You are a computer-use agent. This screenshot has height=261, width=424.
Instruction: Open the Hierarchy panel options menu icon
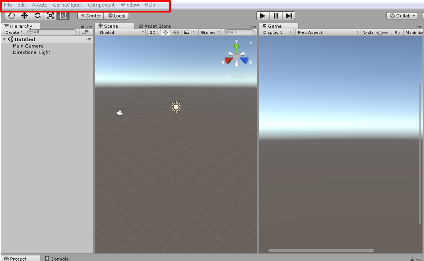point(89,27)
